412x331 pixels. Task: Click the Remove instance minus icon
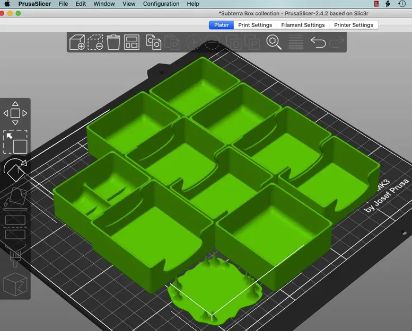point(212,42)
